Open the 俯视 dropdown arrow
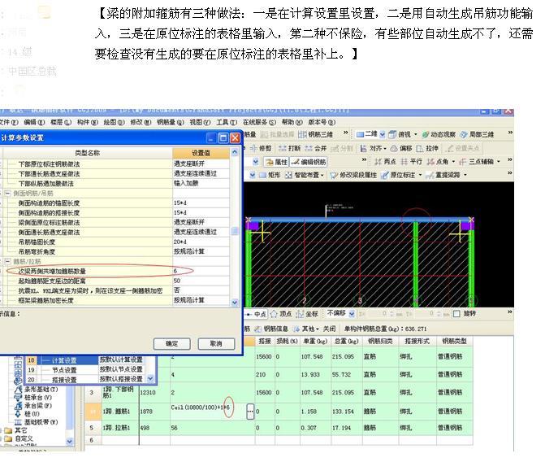This screenshot has height=462, width=558. point(415,135)
